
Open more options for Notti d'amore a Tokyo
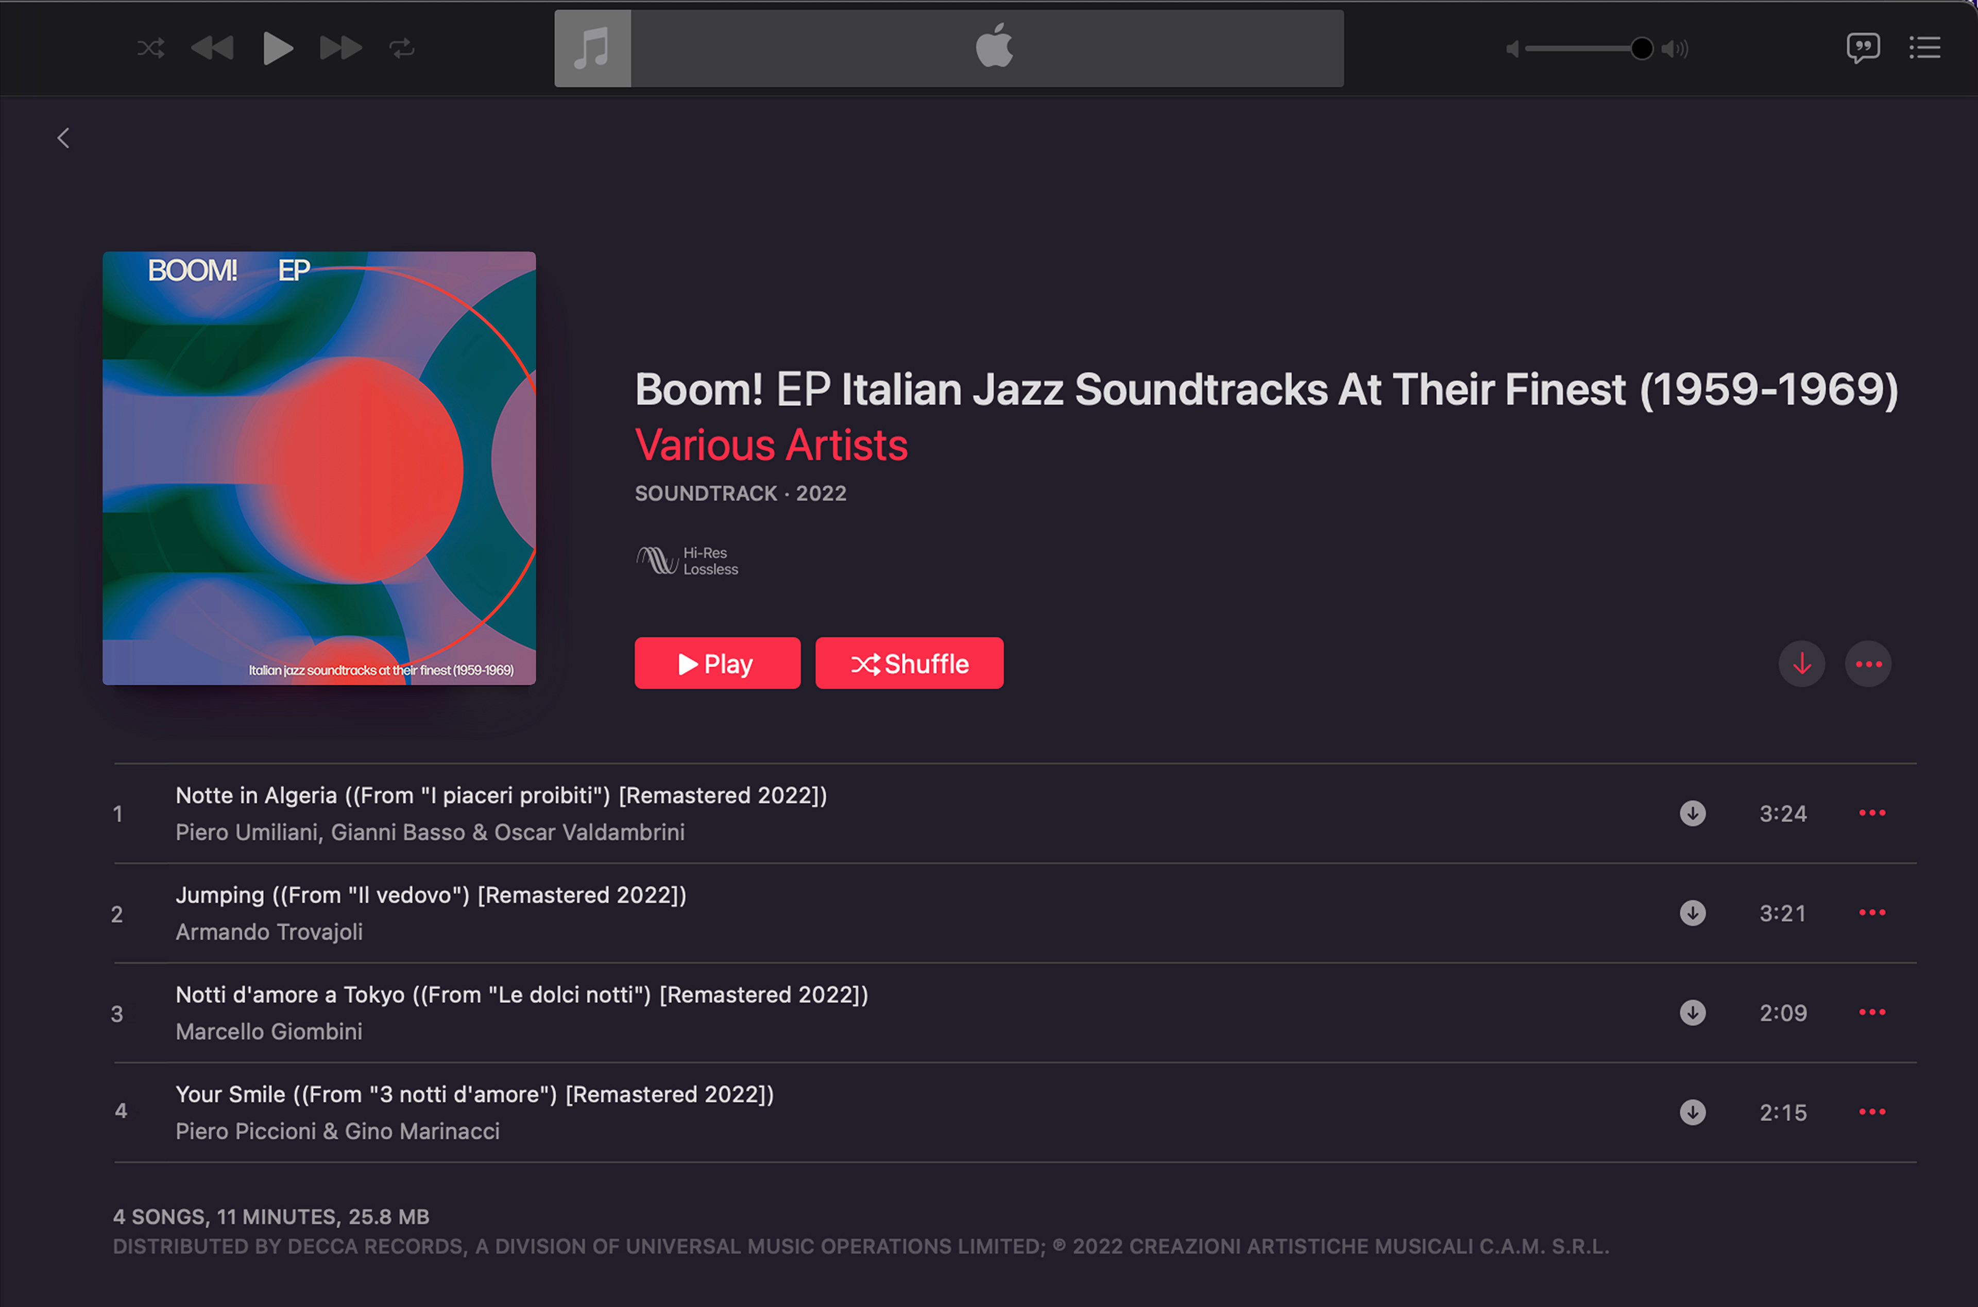(x=1871, y=1012)
